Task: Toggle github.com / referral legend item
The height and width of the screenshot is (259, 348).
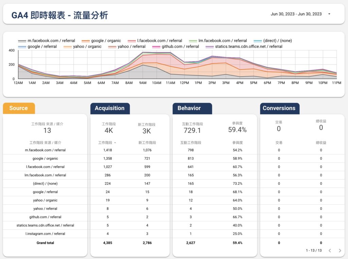Action: (x=176, y=46)
